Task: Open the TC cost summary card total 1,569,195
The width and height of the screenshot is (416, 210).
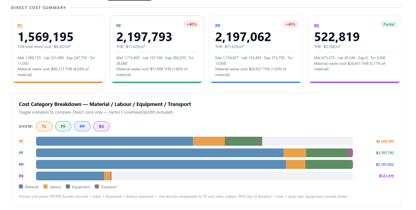Action: click(45, 37)
